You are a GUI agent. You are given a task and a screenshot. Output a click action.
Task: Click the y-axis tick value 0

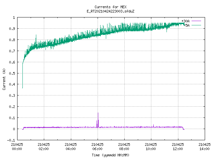click(14, 129)
